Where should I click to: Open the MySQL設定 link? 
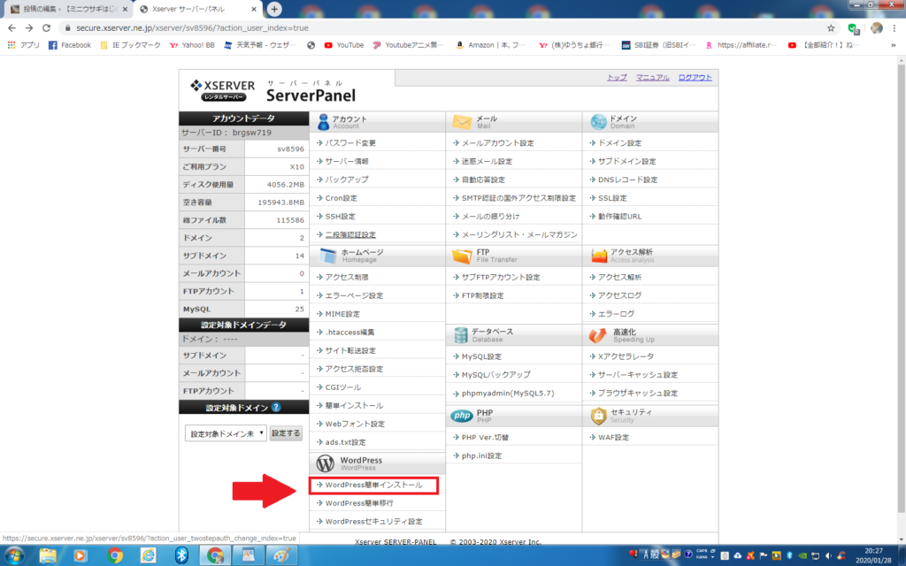pyautogui.click(x=481, y=356)
